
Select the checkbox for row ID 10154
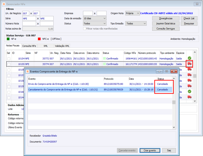pos(9,59)
